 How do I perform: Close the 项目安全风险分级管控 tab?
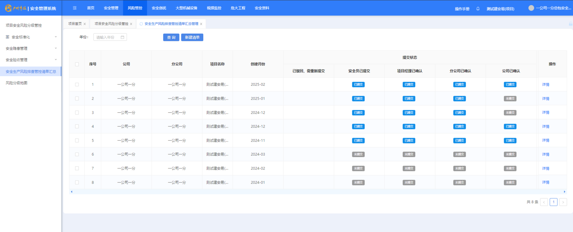pyautogui.click(x=131, y=24)
